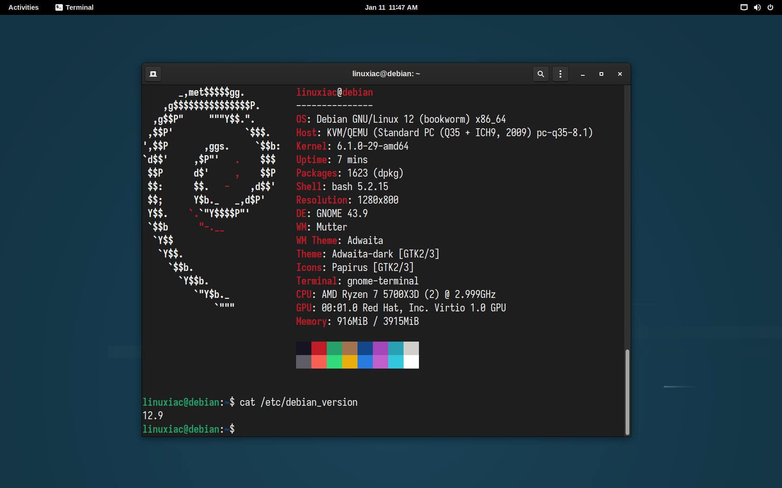Restore the Terminal window size

point(601,74)
